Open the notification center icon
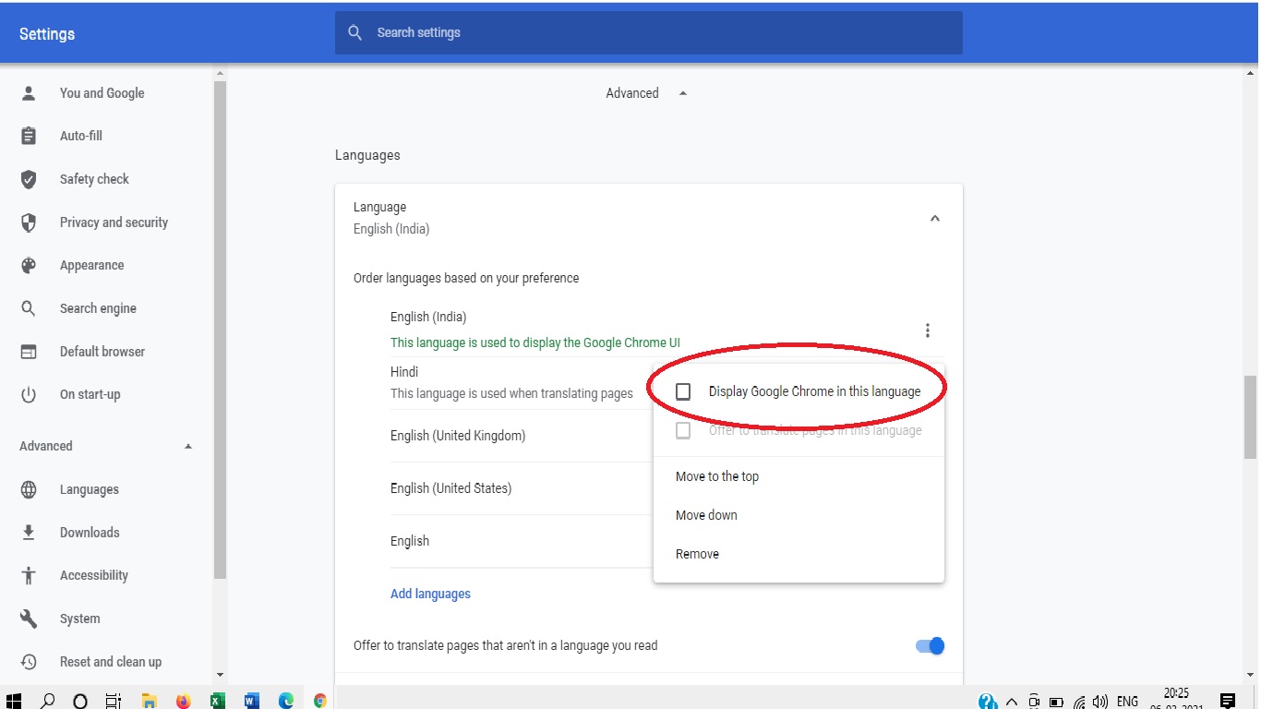Image resolution: width=1261 pixels, height=709 pixels. pos(1227,701)
